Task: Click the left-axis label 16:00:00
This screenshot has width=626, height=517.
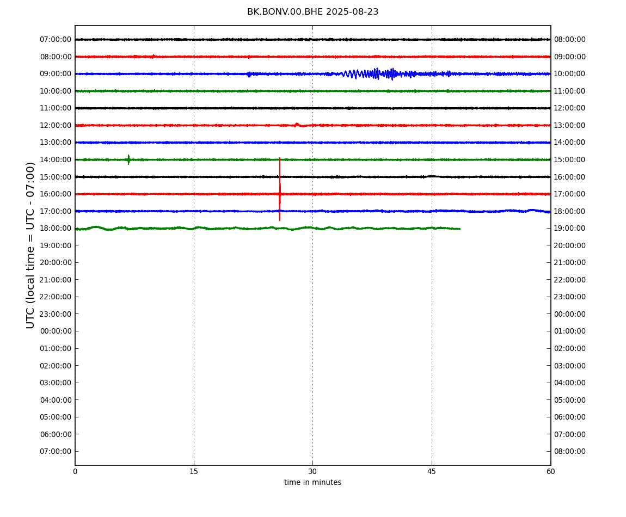Action: pos(56,194)
